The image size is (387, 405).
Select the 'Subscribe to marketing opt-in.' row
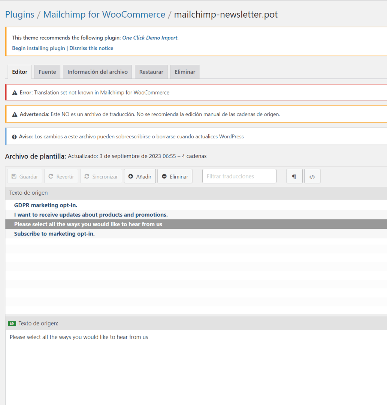pos(196,234)
